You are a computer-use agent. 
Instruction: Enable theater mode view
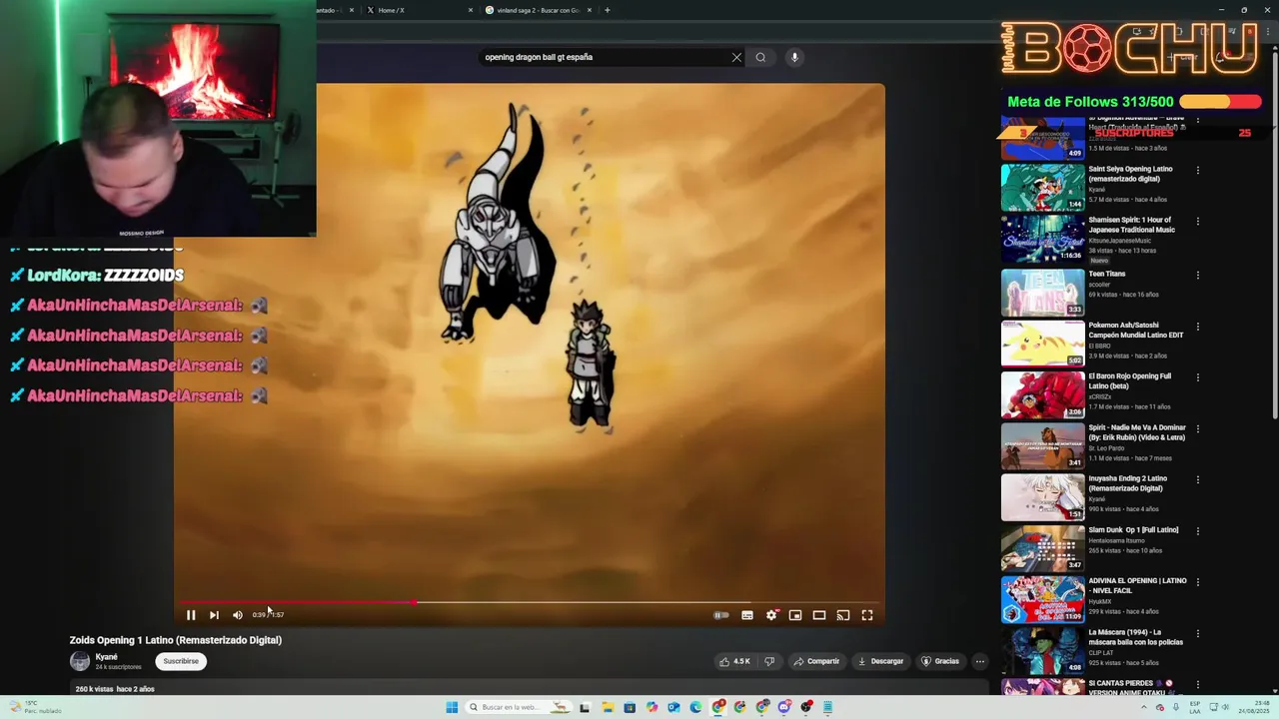click(819, 615)
